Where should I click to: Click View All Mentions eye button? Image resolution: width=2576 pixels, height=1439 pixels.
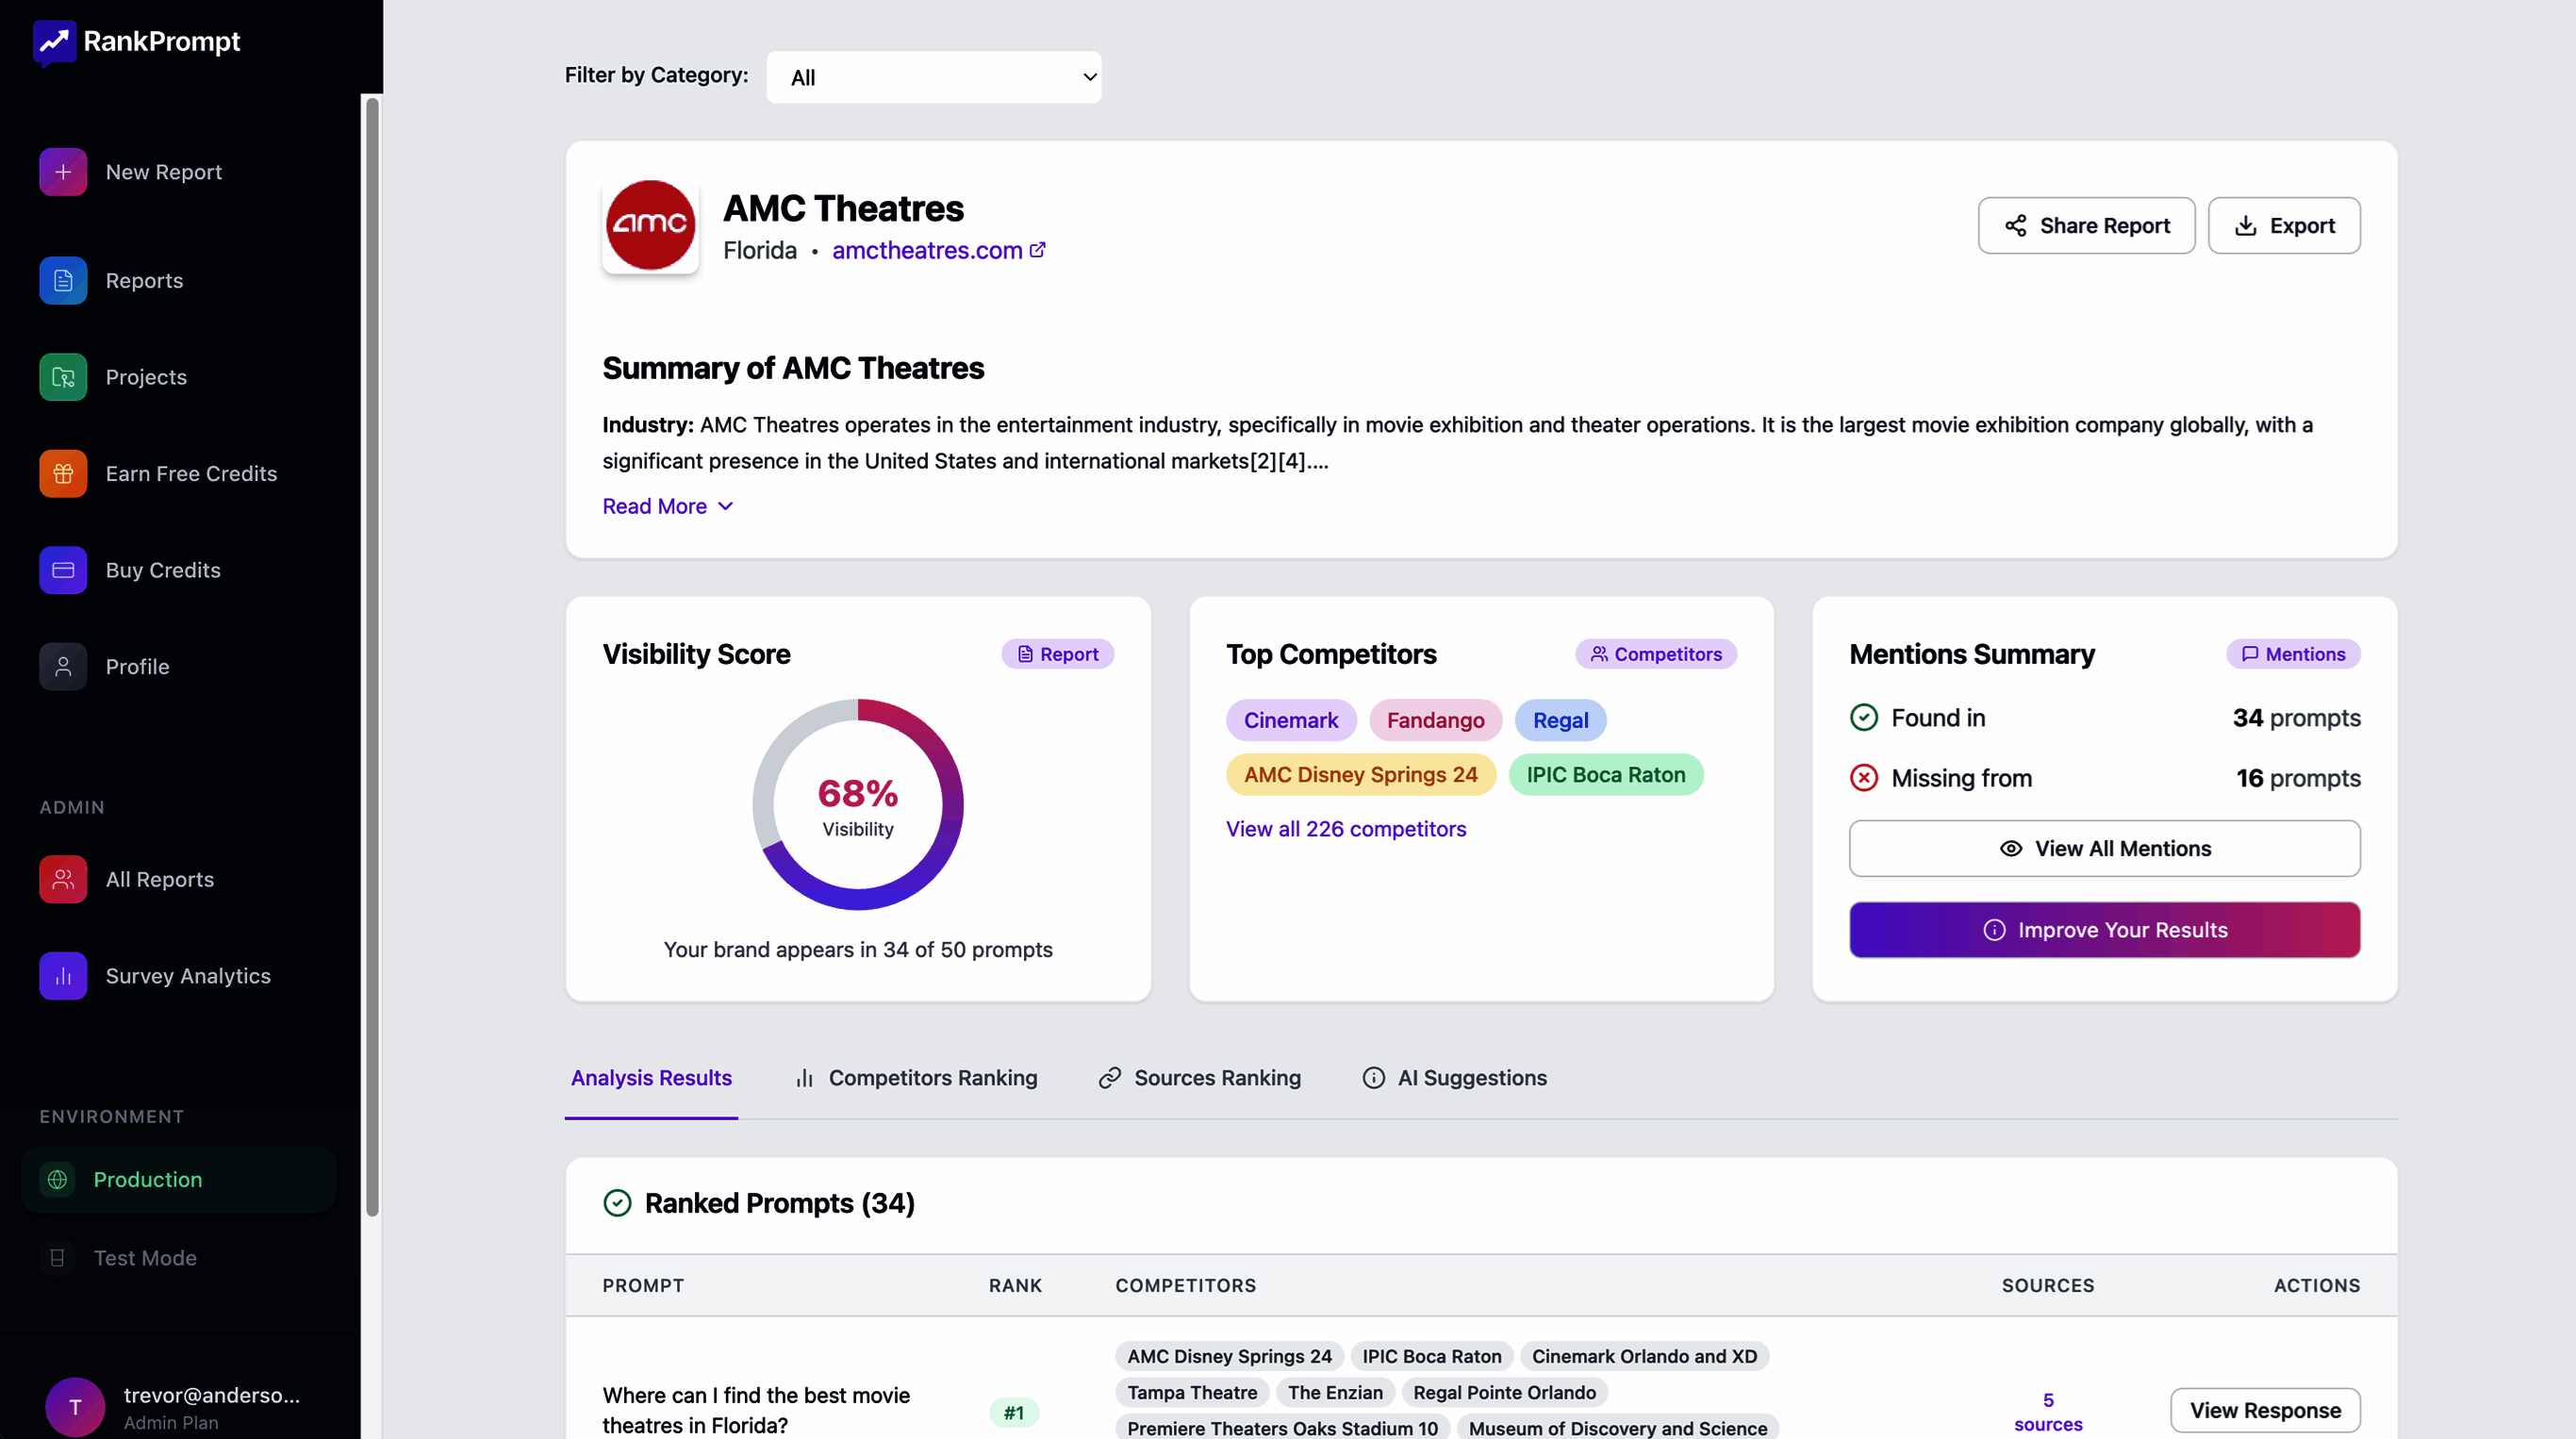2104,848
